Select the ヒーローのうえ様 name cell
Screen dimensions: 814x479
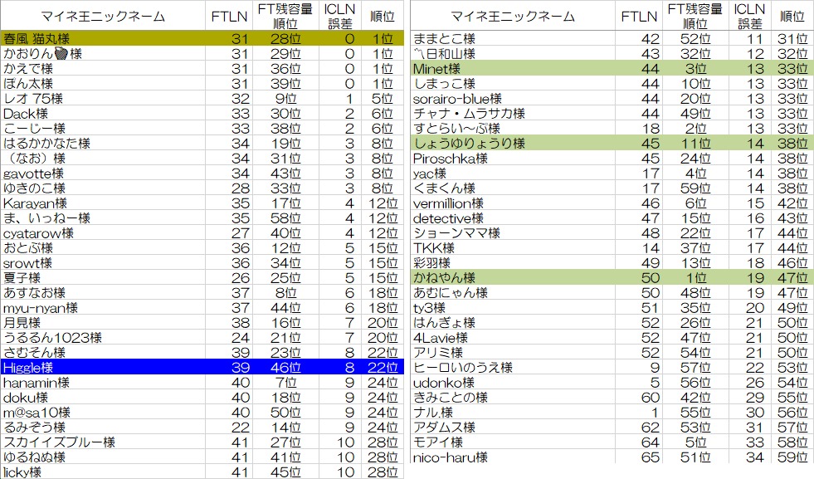[x=463, y=368]
